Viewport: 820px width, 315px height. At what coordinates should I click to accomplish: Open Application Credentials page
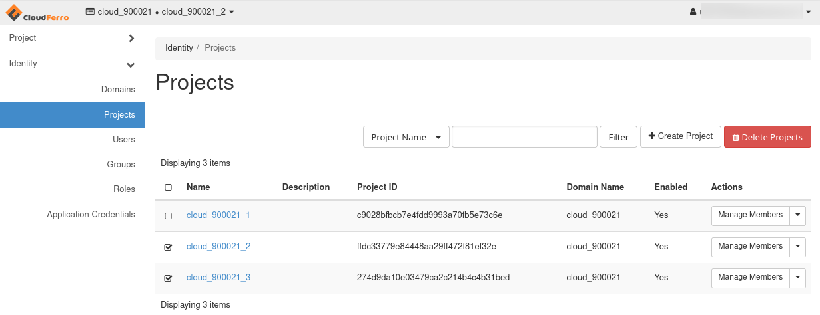(x=91, y=215)
